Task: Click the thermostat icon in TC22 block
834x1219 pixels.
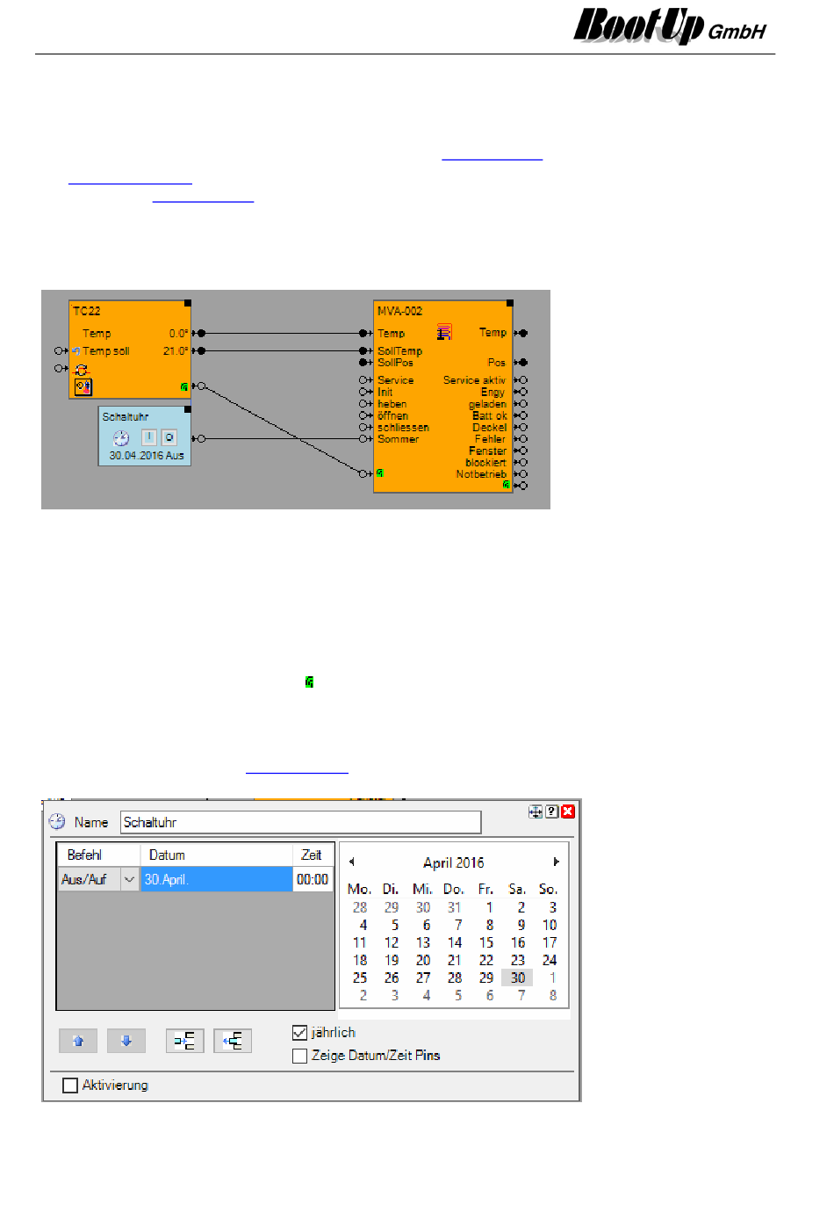Action: 83,386
